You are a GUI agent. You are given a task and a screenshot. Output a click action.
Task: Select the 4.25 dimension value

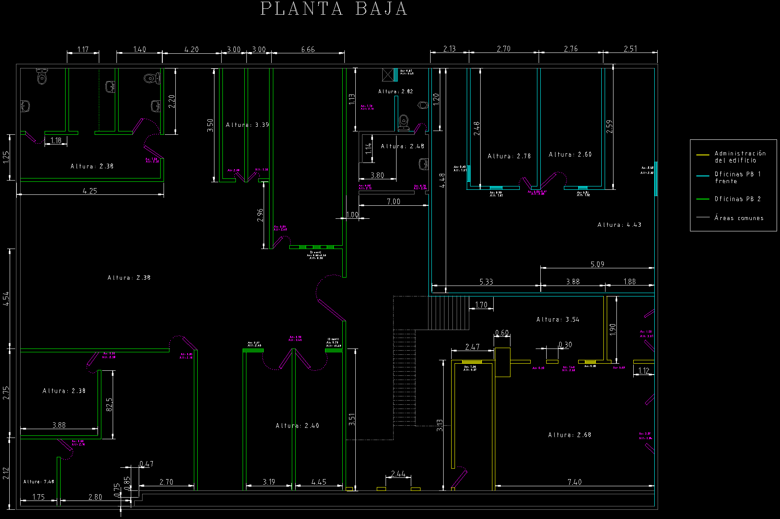pyautogui.click(x=90, y=191)
